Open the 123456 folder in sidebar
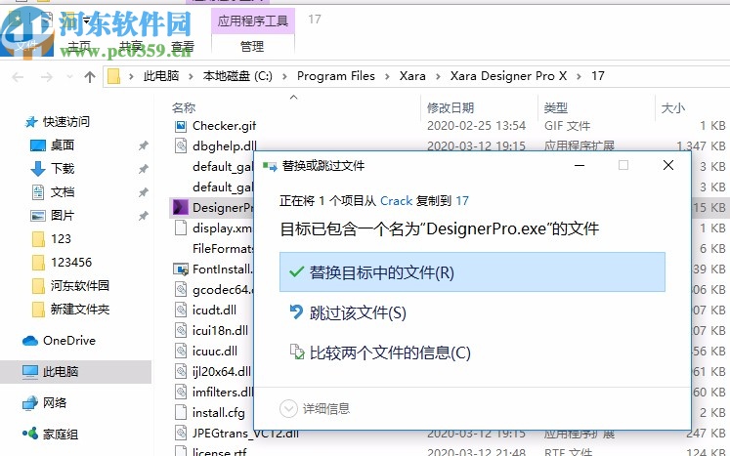The width and height of the screenshot is (730, 456). pos(71,263)
